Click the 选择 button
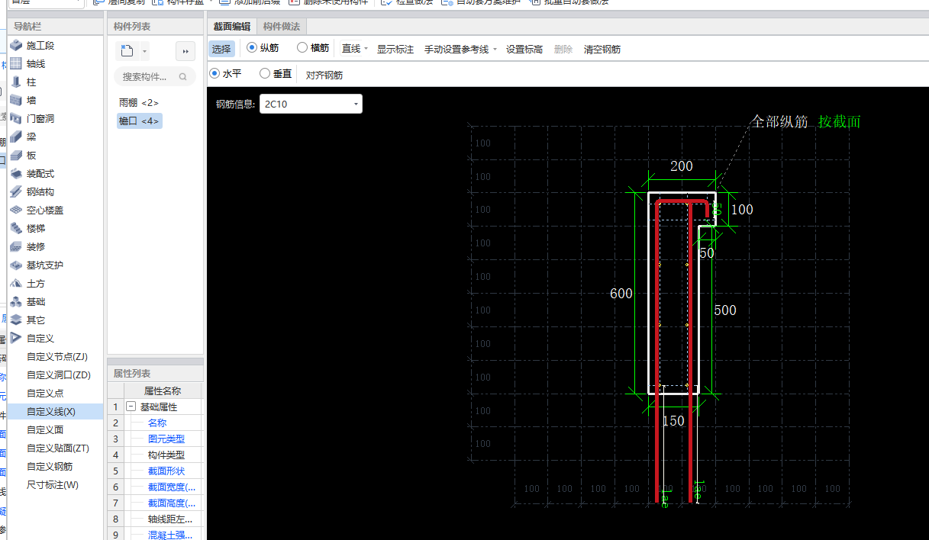 click(221, 49)
